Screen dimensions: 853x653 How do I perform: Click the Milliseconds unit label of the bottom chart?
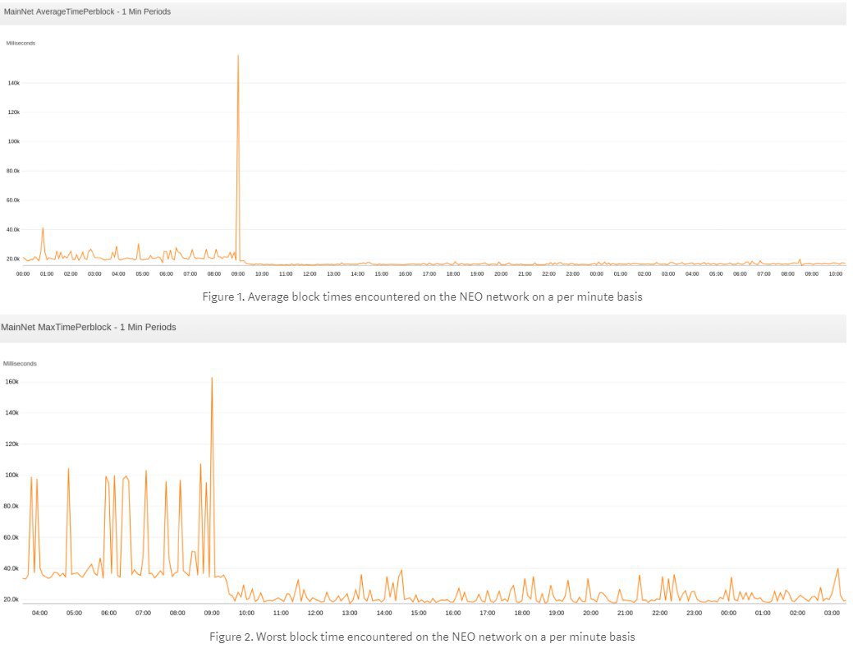21,364
